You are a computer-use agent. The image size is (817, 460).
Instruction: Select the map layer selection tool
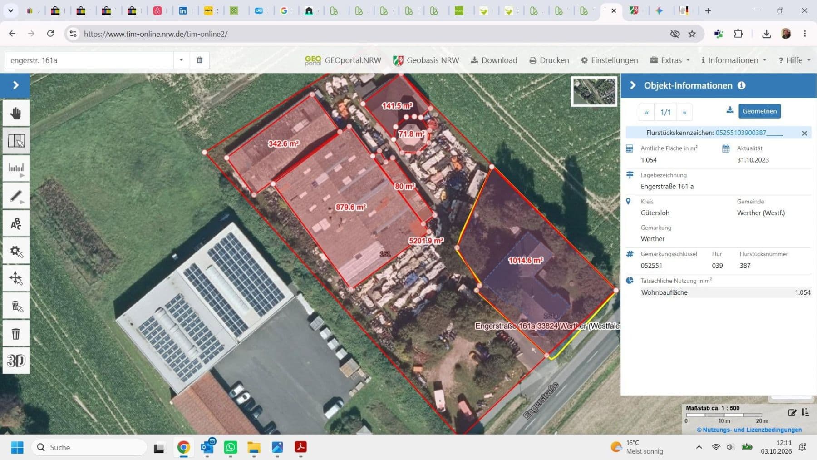[x=16, y=141]
